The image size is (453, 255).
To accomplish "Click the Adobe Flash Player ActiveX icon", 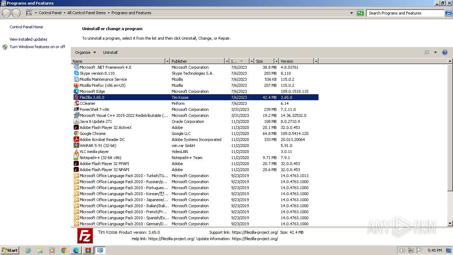I will 76,127.
